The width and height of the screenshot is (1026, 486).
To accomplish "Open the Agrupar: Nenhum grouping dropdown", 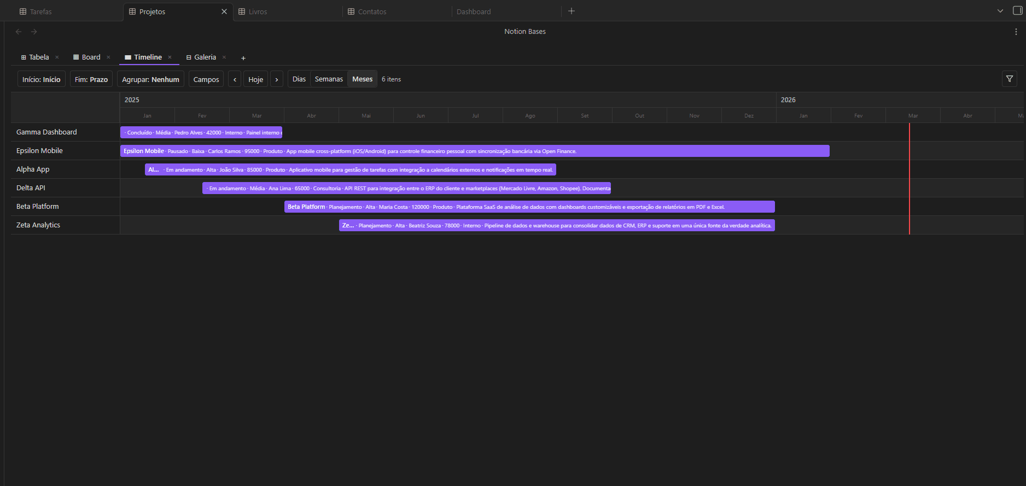I will point(150,79).
